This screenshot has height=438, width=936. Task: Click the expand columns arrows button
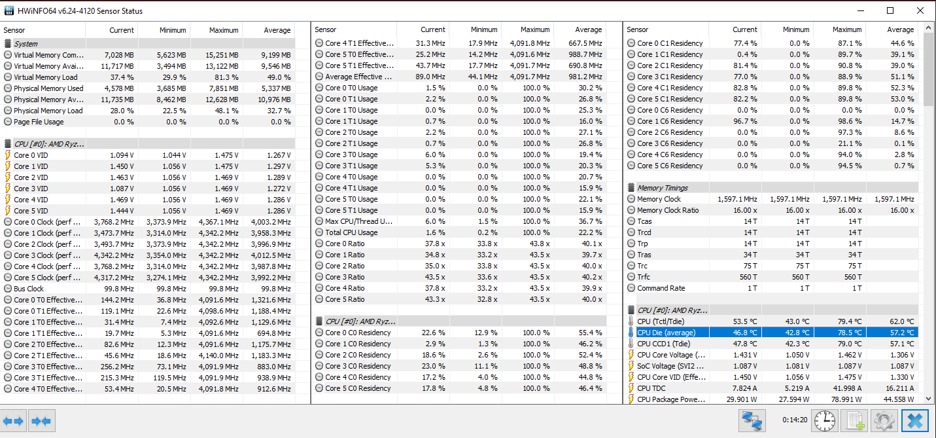click(x=14, y=420)
